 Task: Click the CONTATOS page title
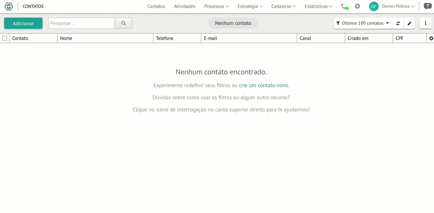33,6
